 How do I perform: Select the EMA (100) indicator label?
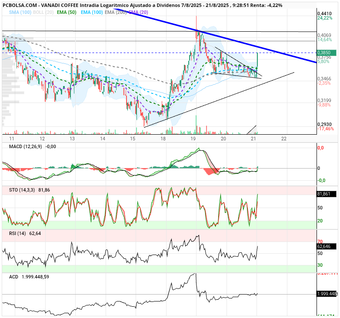click(92, 12)
